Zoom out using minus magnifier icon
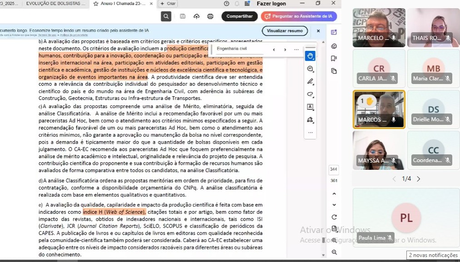 pyautogui.click(x=334, y=252)
